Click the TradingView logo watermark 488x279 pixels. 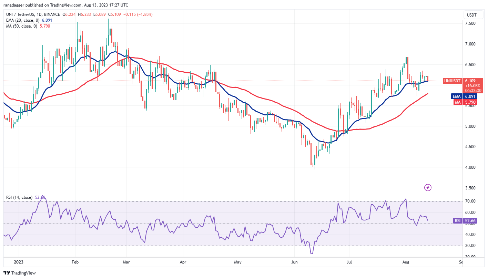[x=20, y=272]
